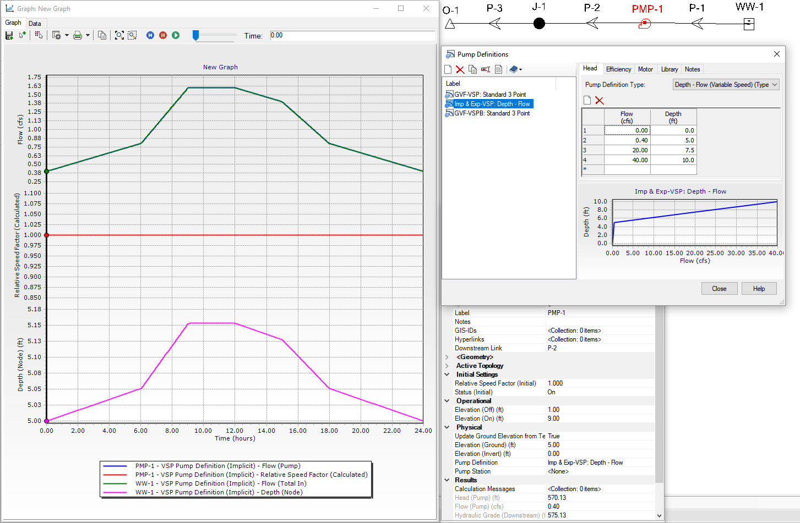Switch to the Efficiency tab
The image size is (800, 523).
pyautogui.click(x=618, y=69)
